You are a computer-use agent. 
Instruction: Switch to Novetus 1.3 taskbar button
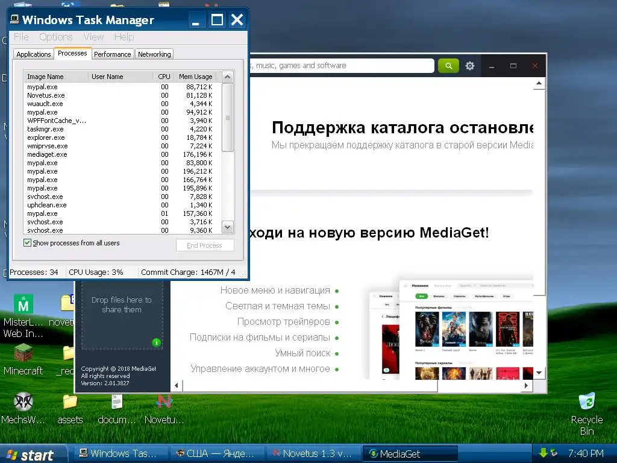coord(313,453)
